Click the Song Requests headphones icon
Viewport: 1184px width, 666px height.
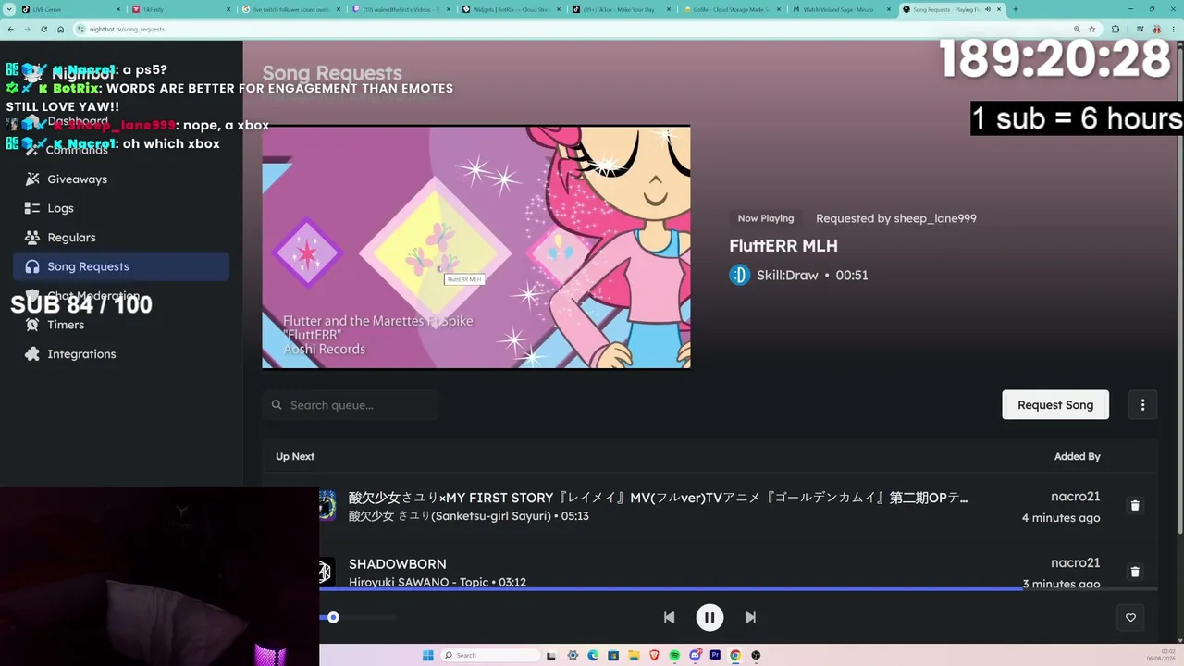pos(32,266)
